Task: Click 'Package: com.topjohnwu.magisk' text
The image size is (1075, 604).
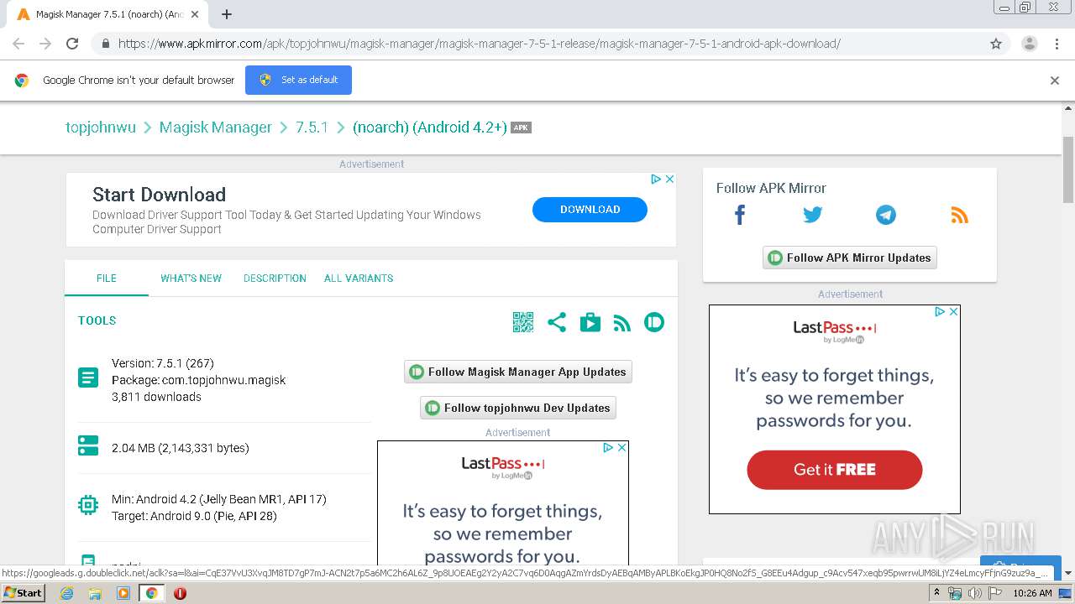Action: pyautogui.click(x=198, y=380)
